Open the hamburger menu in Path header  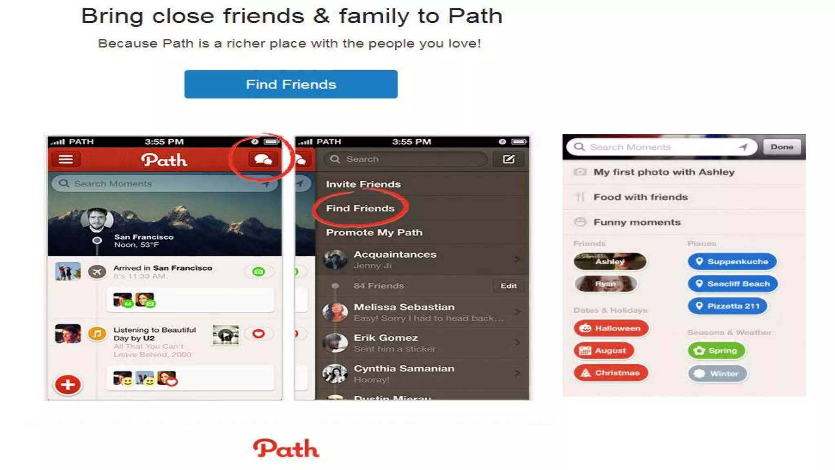coord(66,159)
